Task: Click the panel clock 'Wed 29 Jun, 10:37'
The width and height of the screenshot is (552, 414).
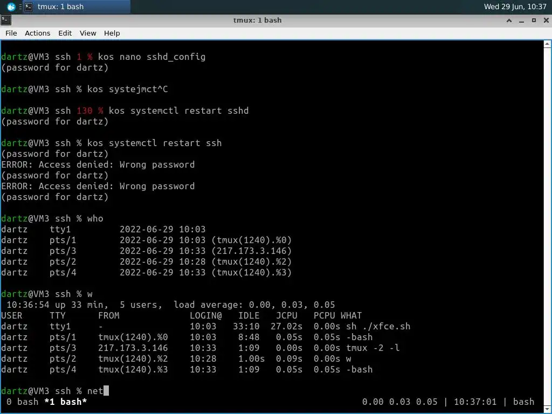Action: point(515,6)
